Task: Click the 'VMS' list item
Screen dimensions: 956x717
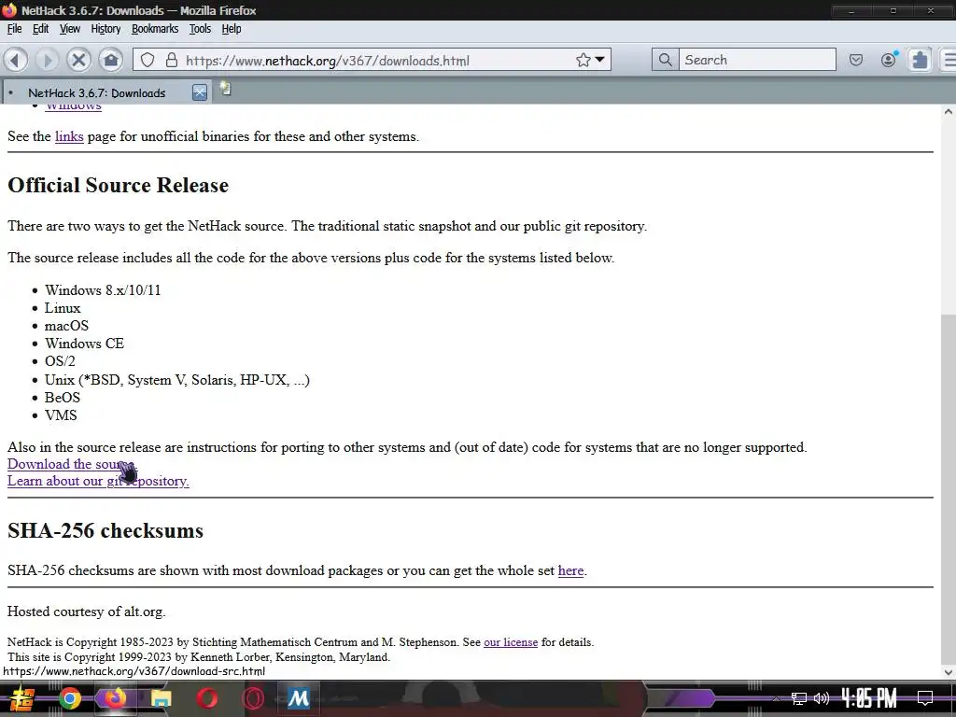Action: (61, 415)
